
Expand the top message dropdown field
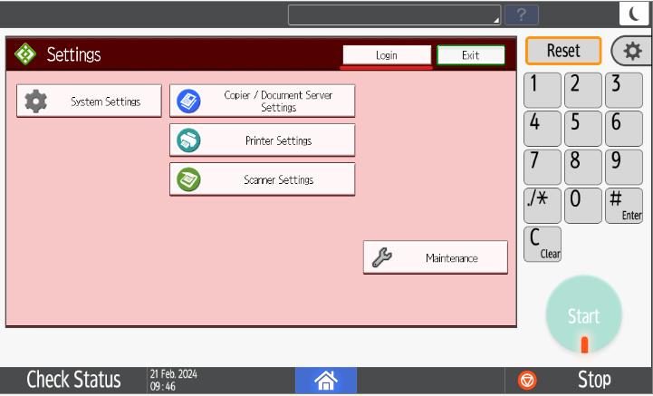[x=394, y=14]
